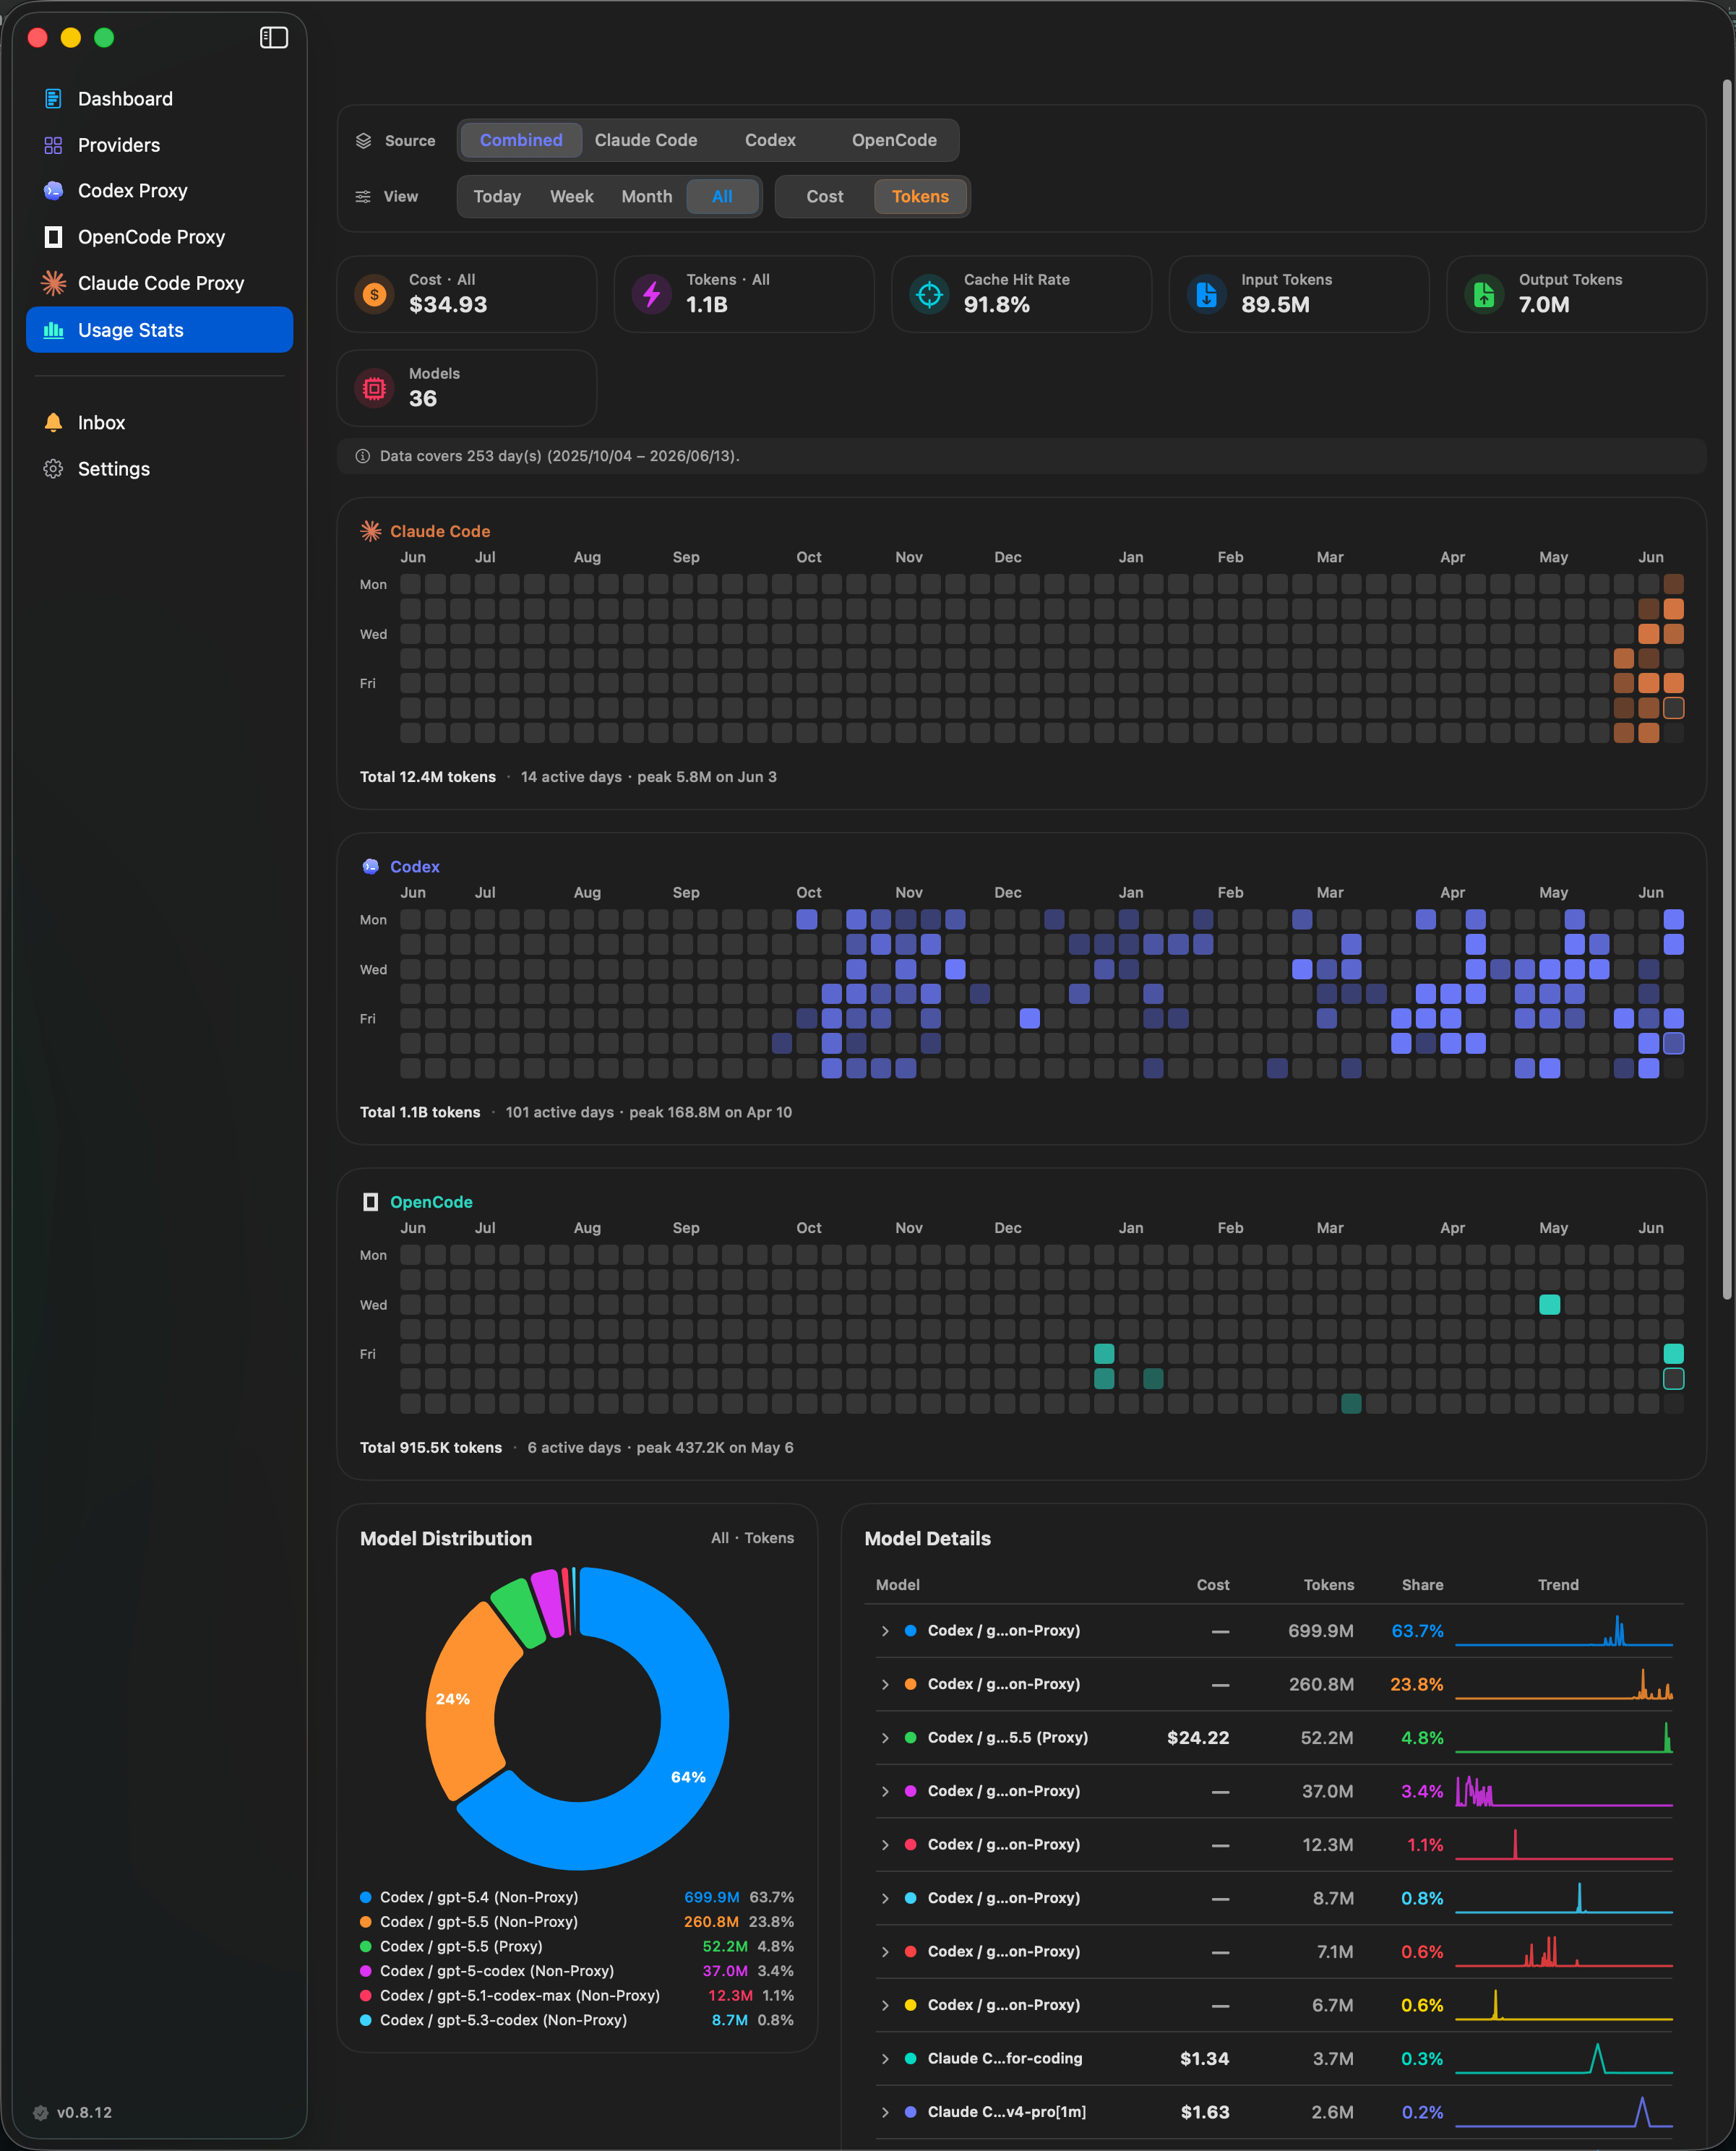The height and width of the screenshot is (2151, 1736).
Task: Open Settings from the sidebar
Action: click(160, 469)
